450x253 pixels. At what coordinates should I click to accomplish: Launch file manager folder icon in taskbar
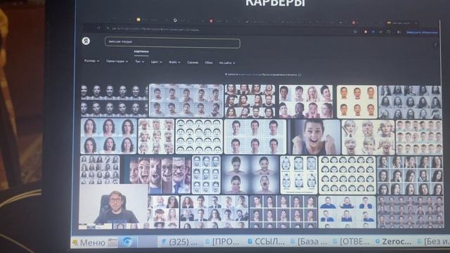(x=112, y=242)
